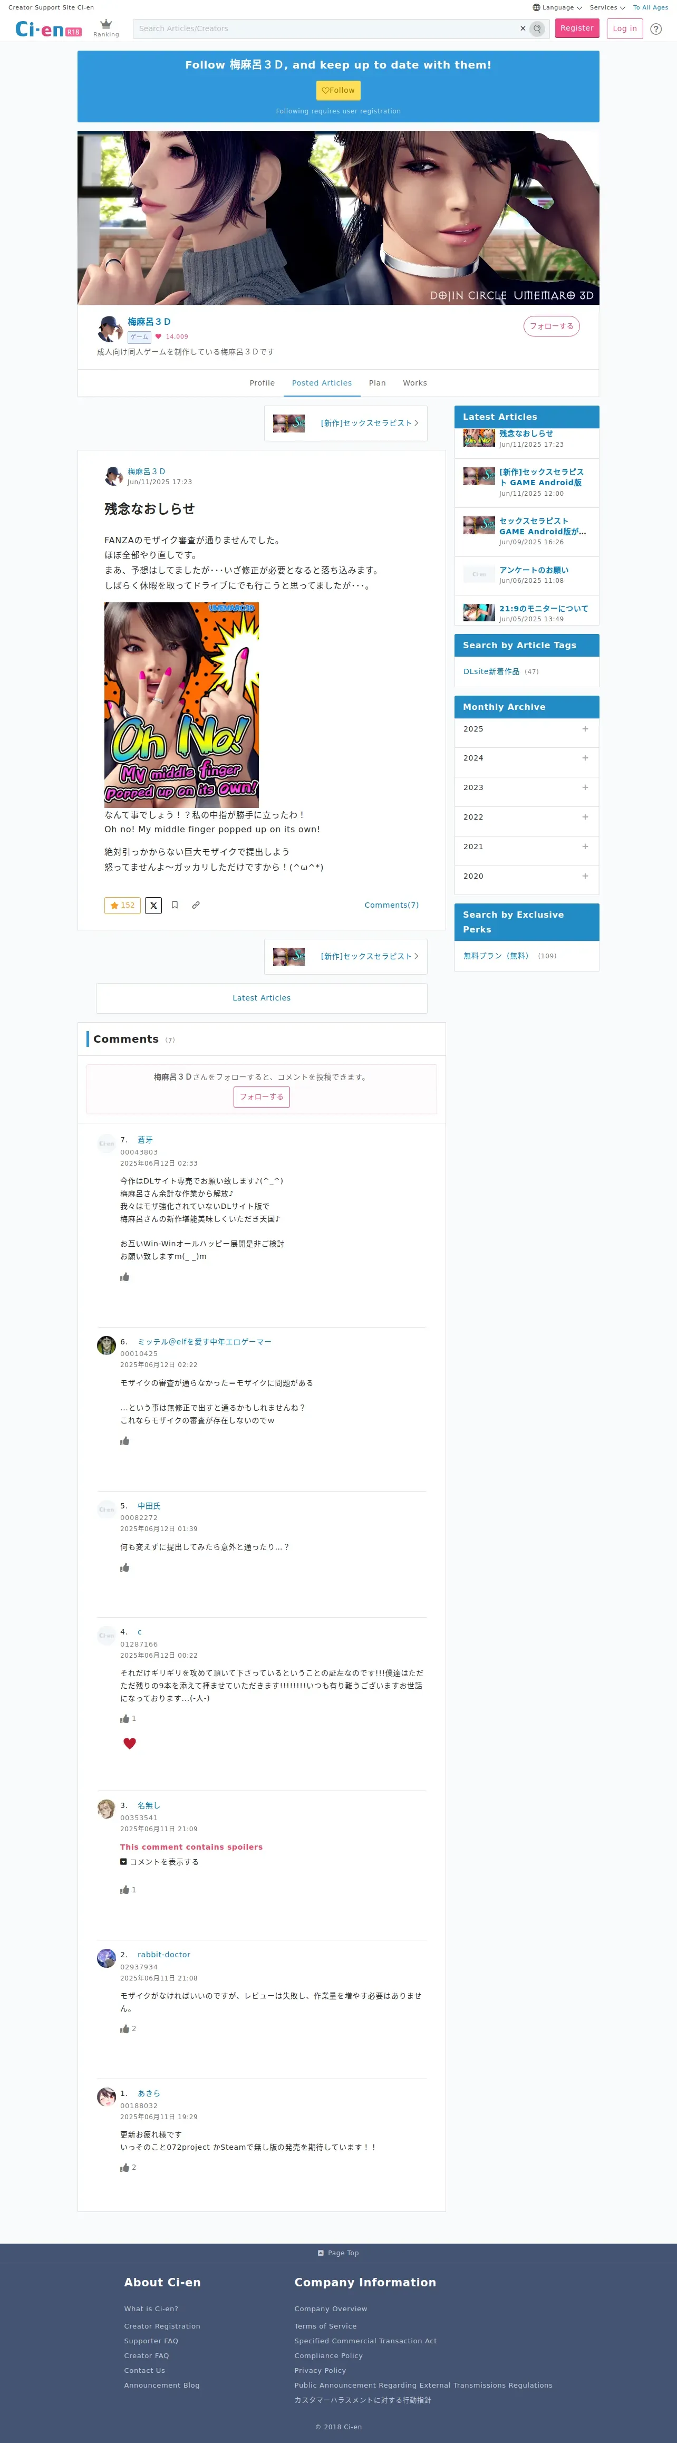677x2443 pixels.
Task: Click フォローする button beside profile name
Action: tap(552, 326)
